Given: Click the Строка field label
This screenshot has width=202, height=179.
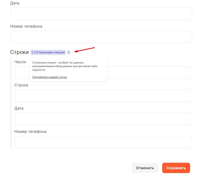Looking at the screenshot, I should coord(21,85).
